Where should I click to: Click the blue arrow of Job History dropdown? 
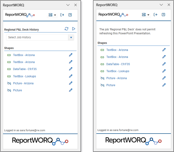[71, 38]
